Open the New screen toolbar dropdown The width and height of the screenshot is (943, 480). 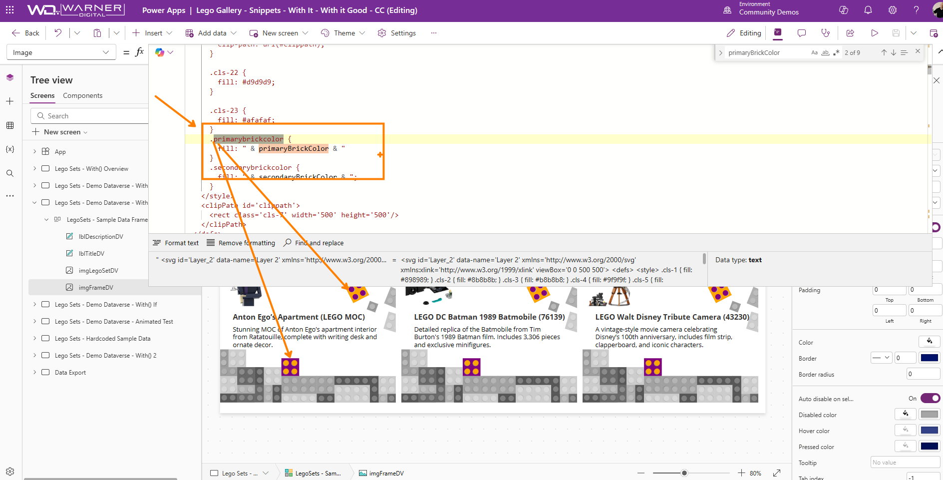279,33
